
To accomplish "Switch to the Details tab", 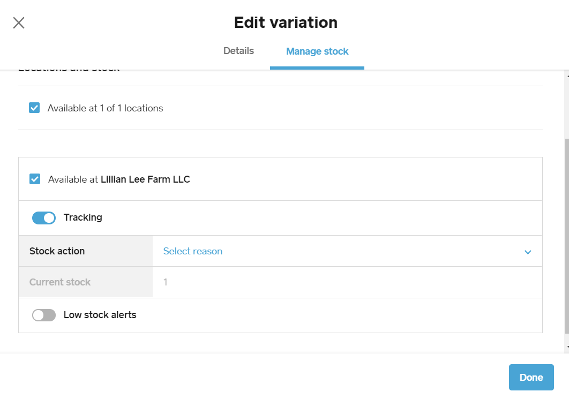I will tap(238, 51).
